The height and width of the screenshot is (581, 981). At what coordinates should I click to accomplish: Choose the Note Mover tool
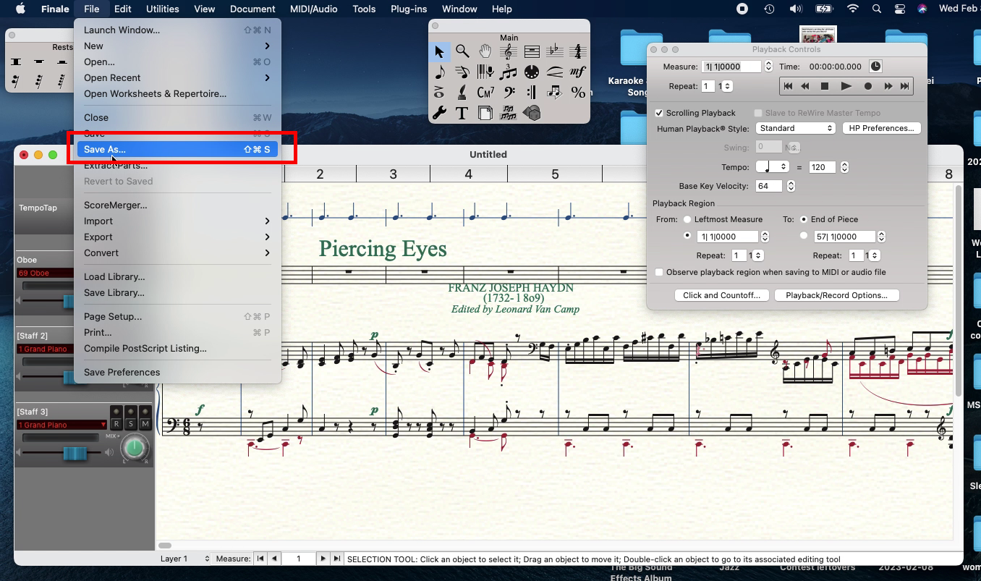[555, 93]
